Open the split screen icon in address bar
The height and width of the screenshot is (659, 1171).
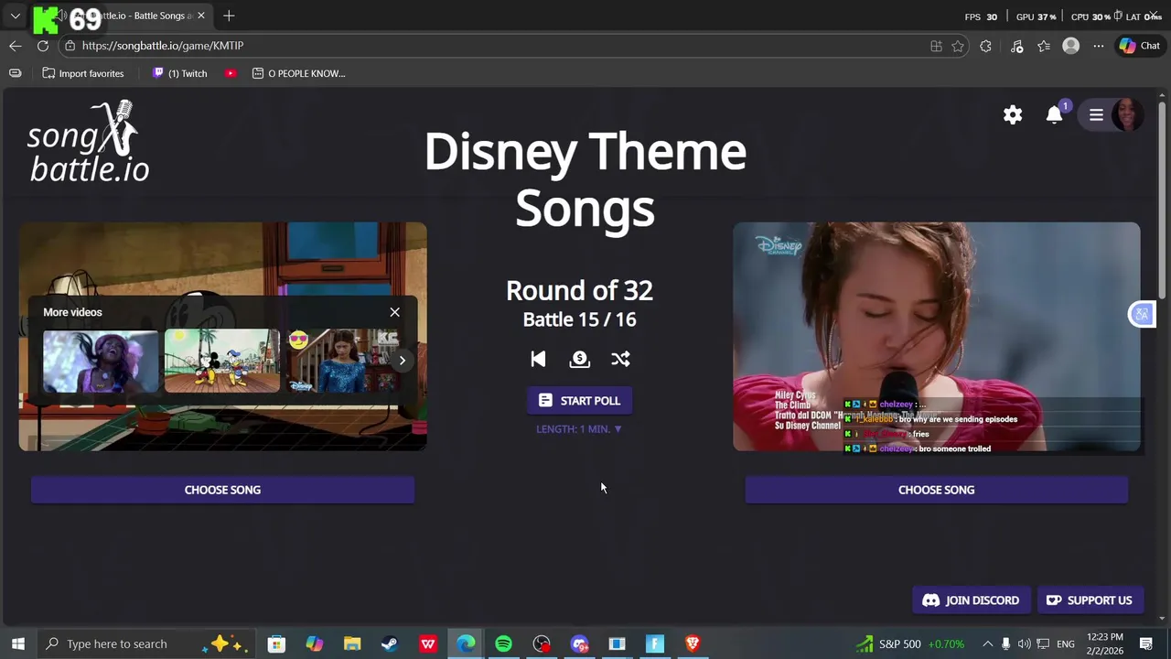coord(936,46)
